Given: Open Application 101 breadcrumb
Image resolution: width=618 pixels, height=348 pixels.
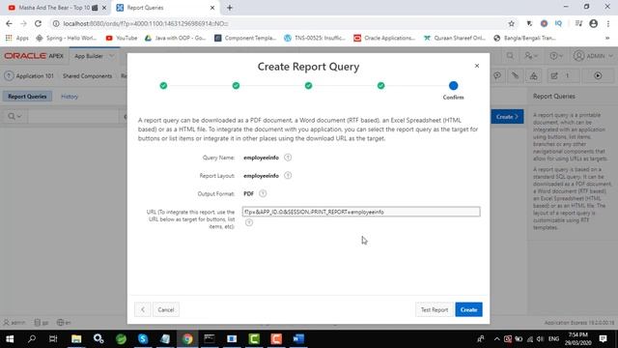Looking at the screenshot, I should pyautogui.click(x=35, y=75).
